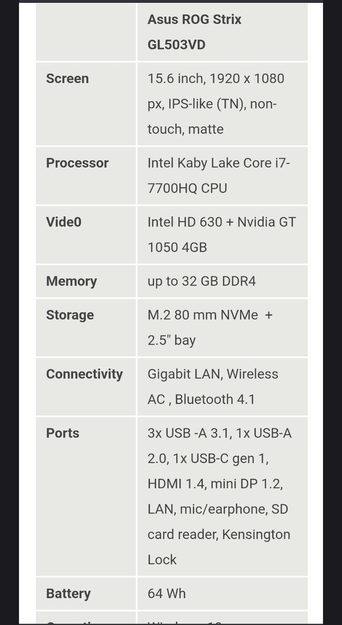Click the up to 32 GB DDR4 text
342x625 pixels.
point(202,281)
